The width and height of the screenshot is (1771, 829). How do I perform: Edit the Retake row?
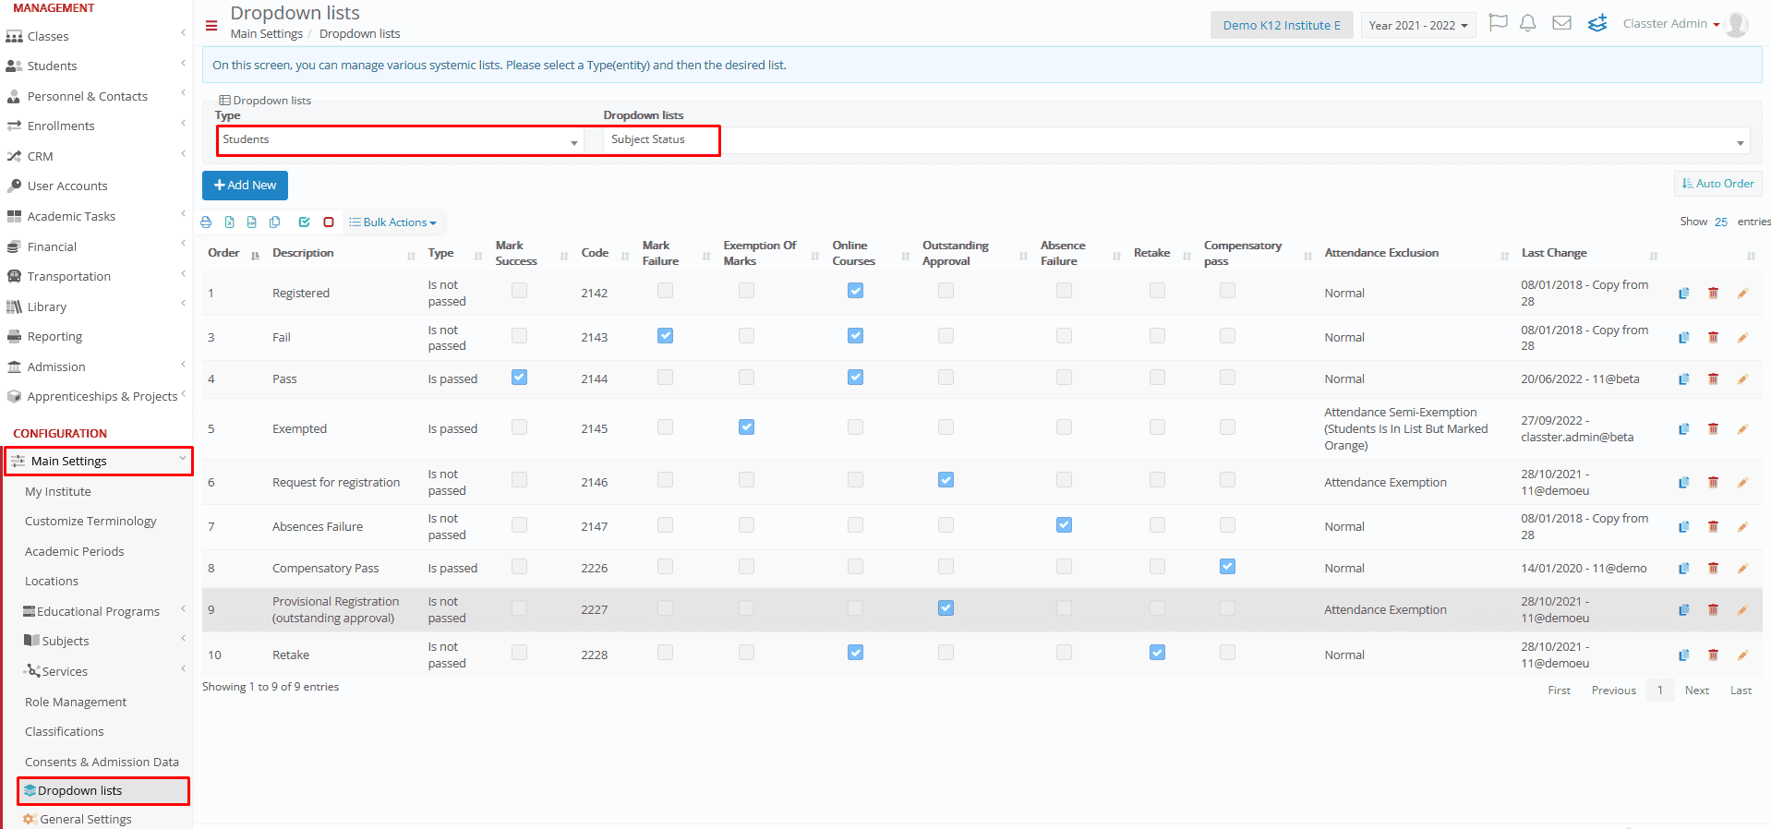coord(1743,655)
